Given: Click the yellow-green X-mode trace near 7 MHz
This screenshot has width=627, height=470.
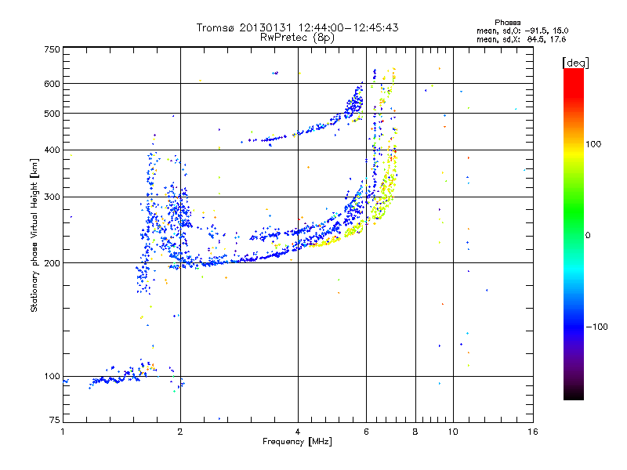Looking at the screenshot, I should coord(386,188).
